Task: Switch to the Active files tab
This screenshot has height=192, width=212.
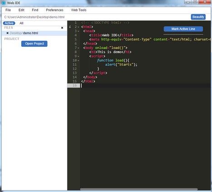Action: point(9,23)
